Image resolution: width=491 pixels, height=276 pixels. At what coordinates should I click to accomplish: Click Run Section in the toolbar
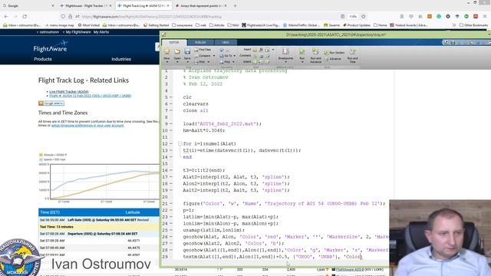334,53
